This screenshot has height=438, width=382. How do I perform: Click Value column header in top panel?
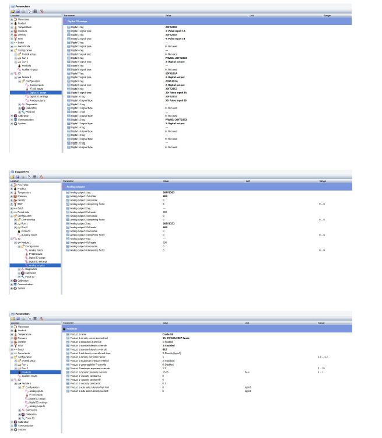point(168,16)
